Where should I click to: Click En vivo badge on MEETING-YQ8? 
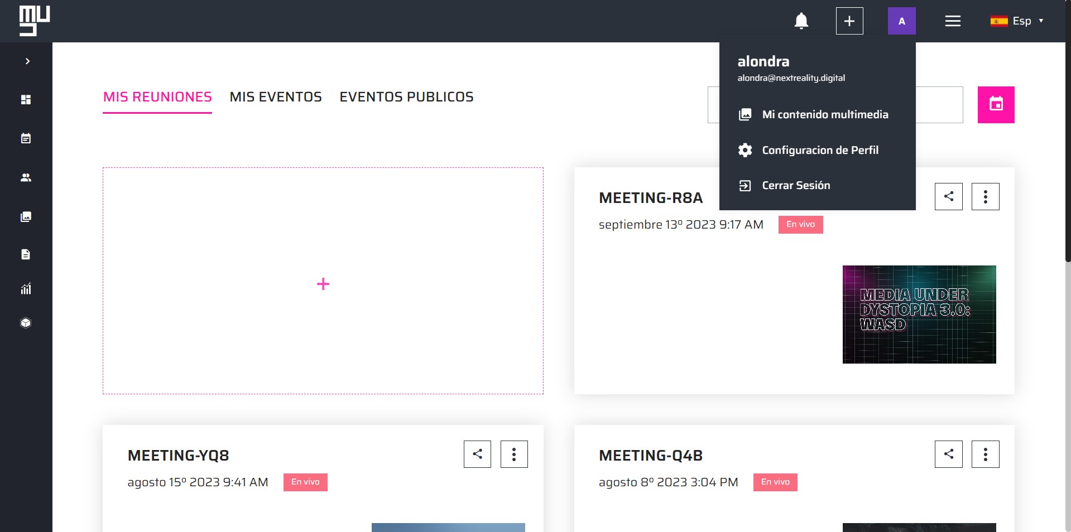(x=305, y=482)
